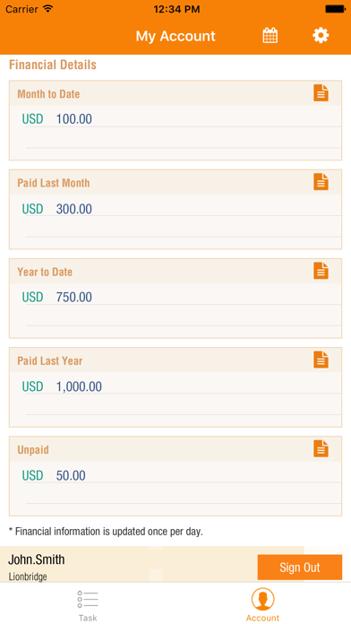
Task: Tap the Paid Last Year header
Action: click(49, 361)
